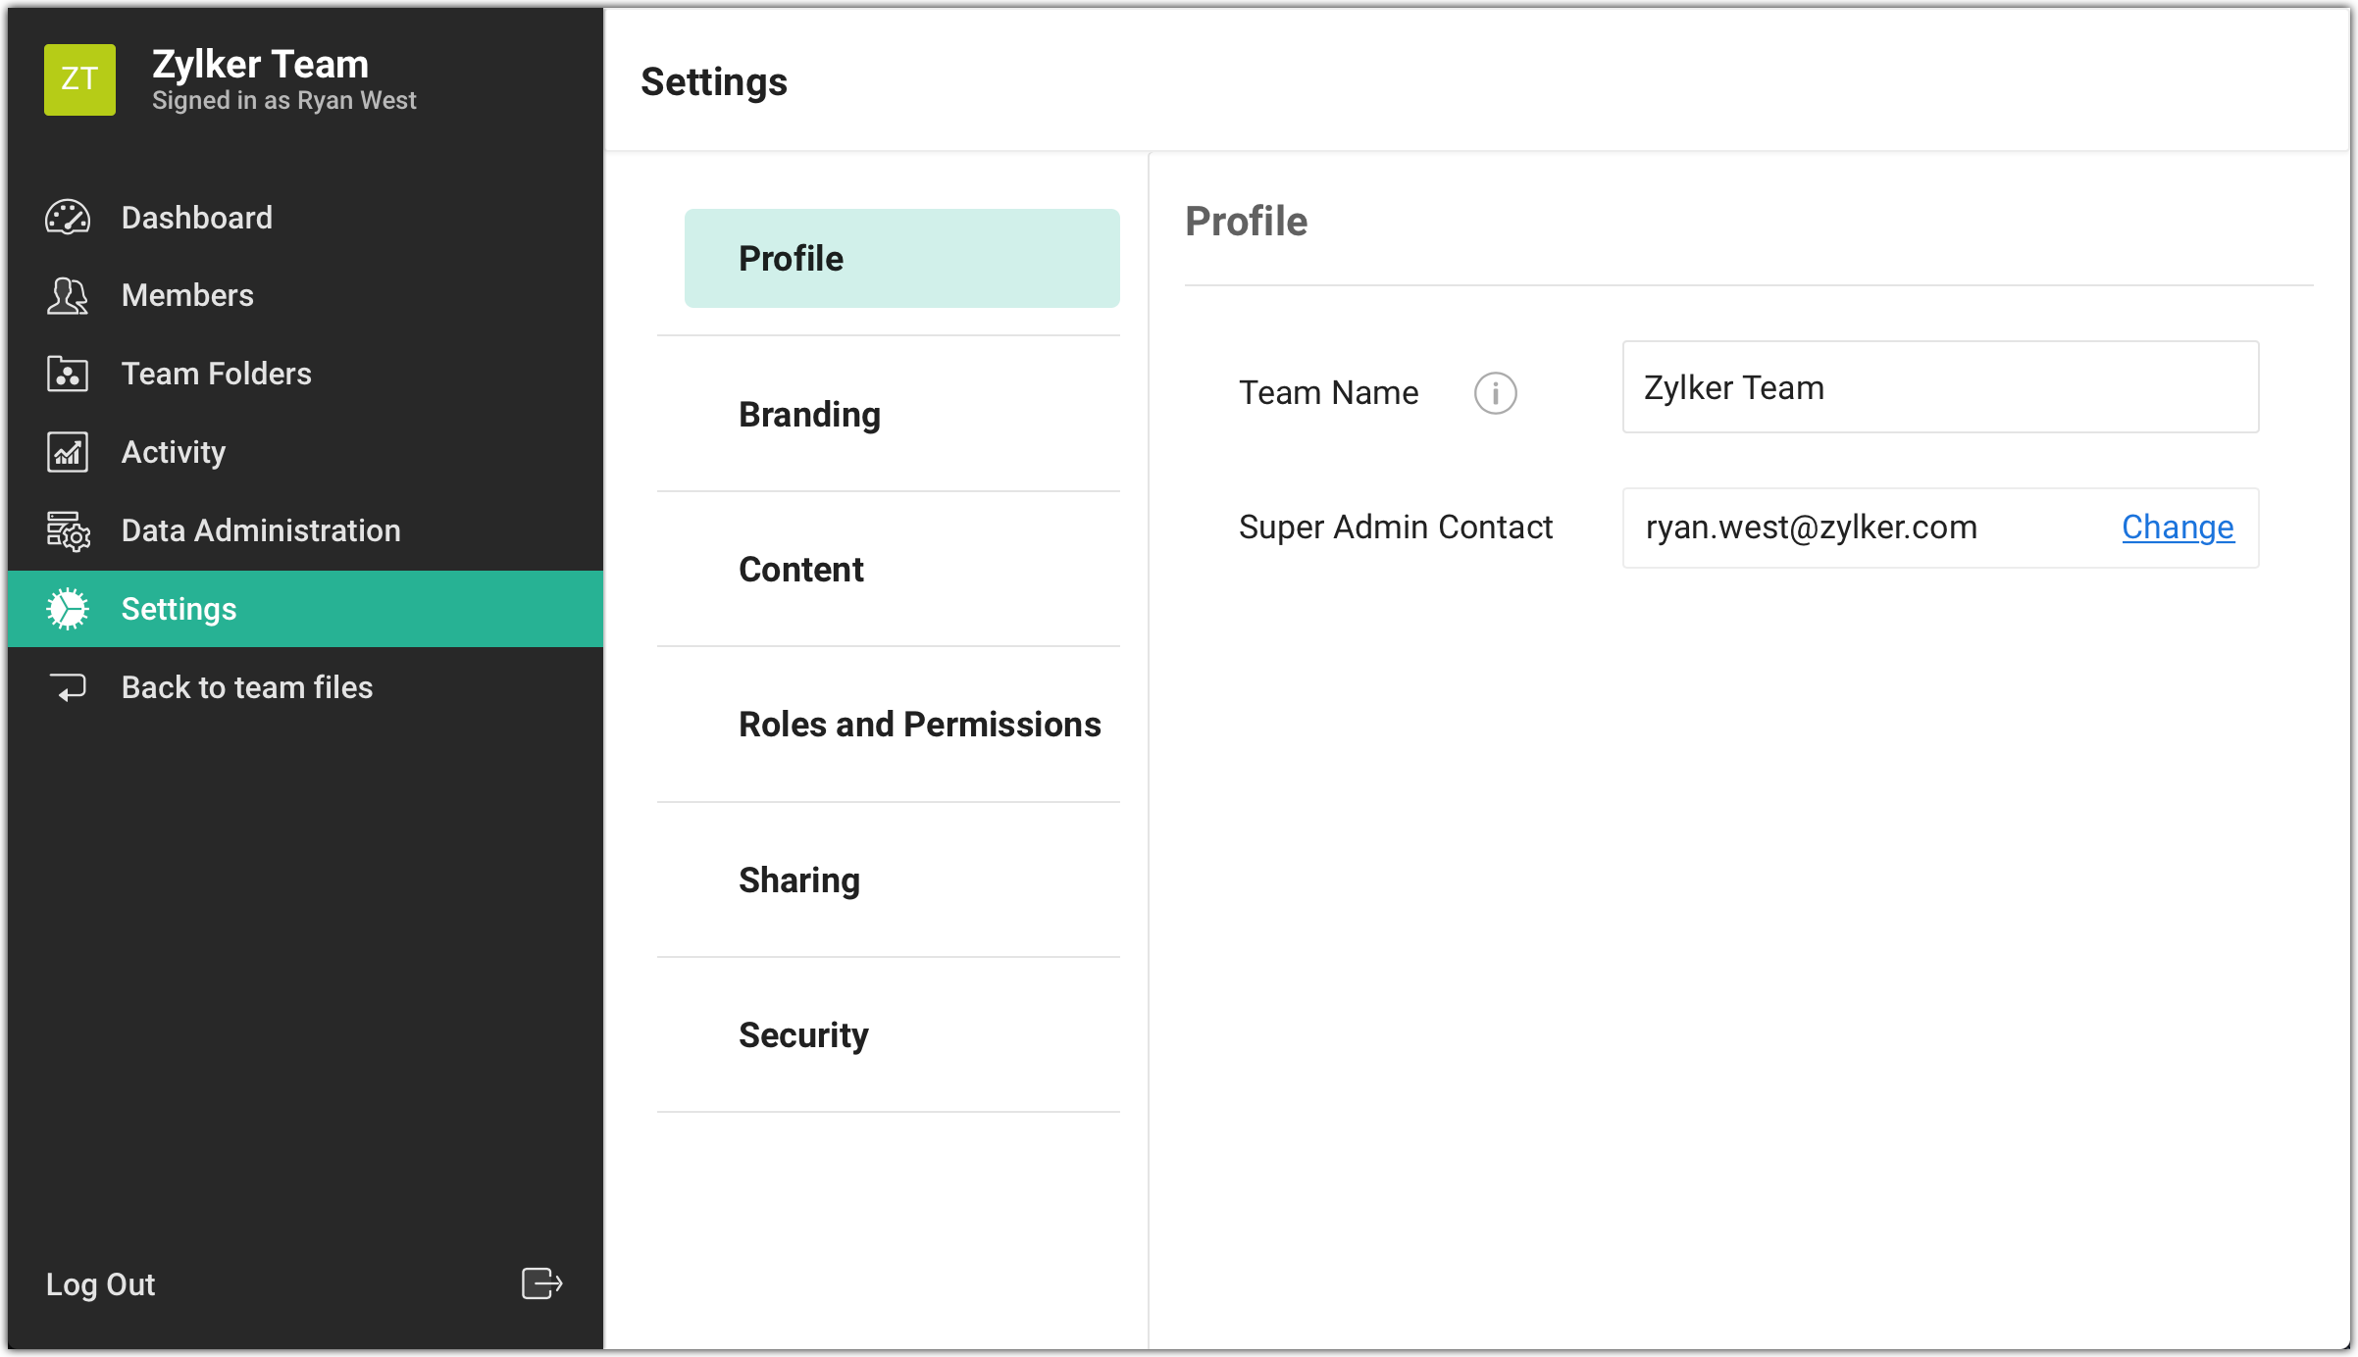Click the Change super admin link
2358x1357 pixels.
click(x=2177, y=528)
